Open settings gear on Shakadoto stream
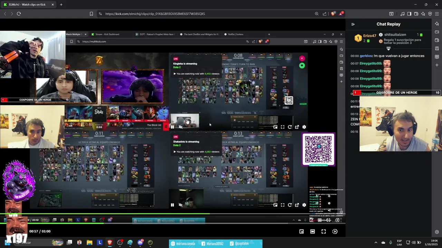 click(304, 205)
